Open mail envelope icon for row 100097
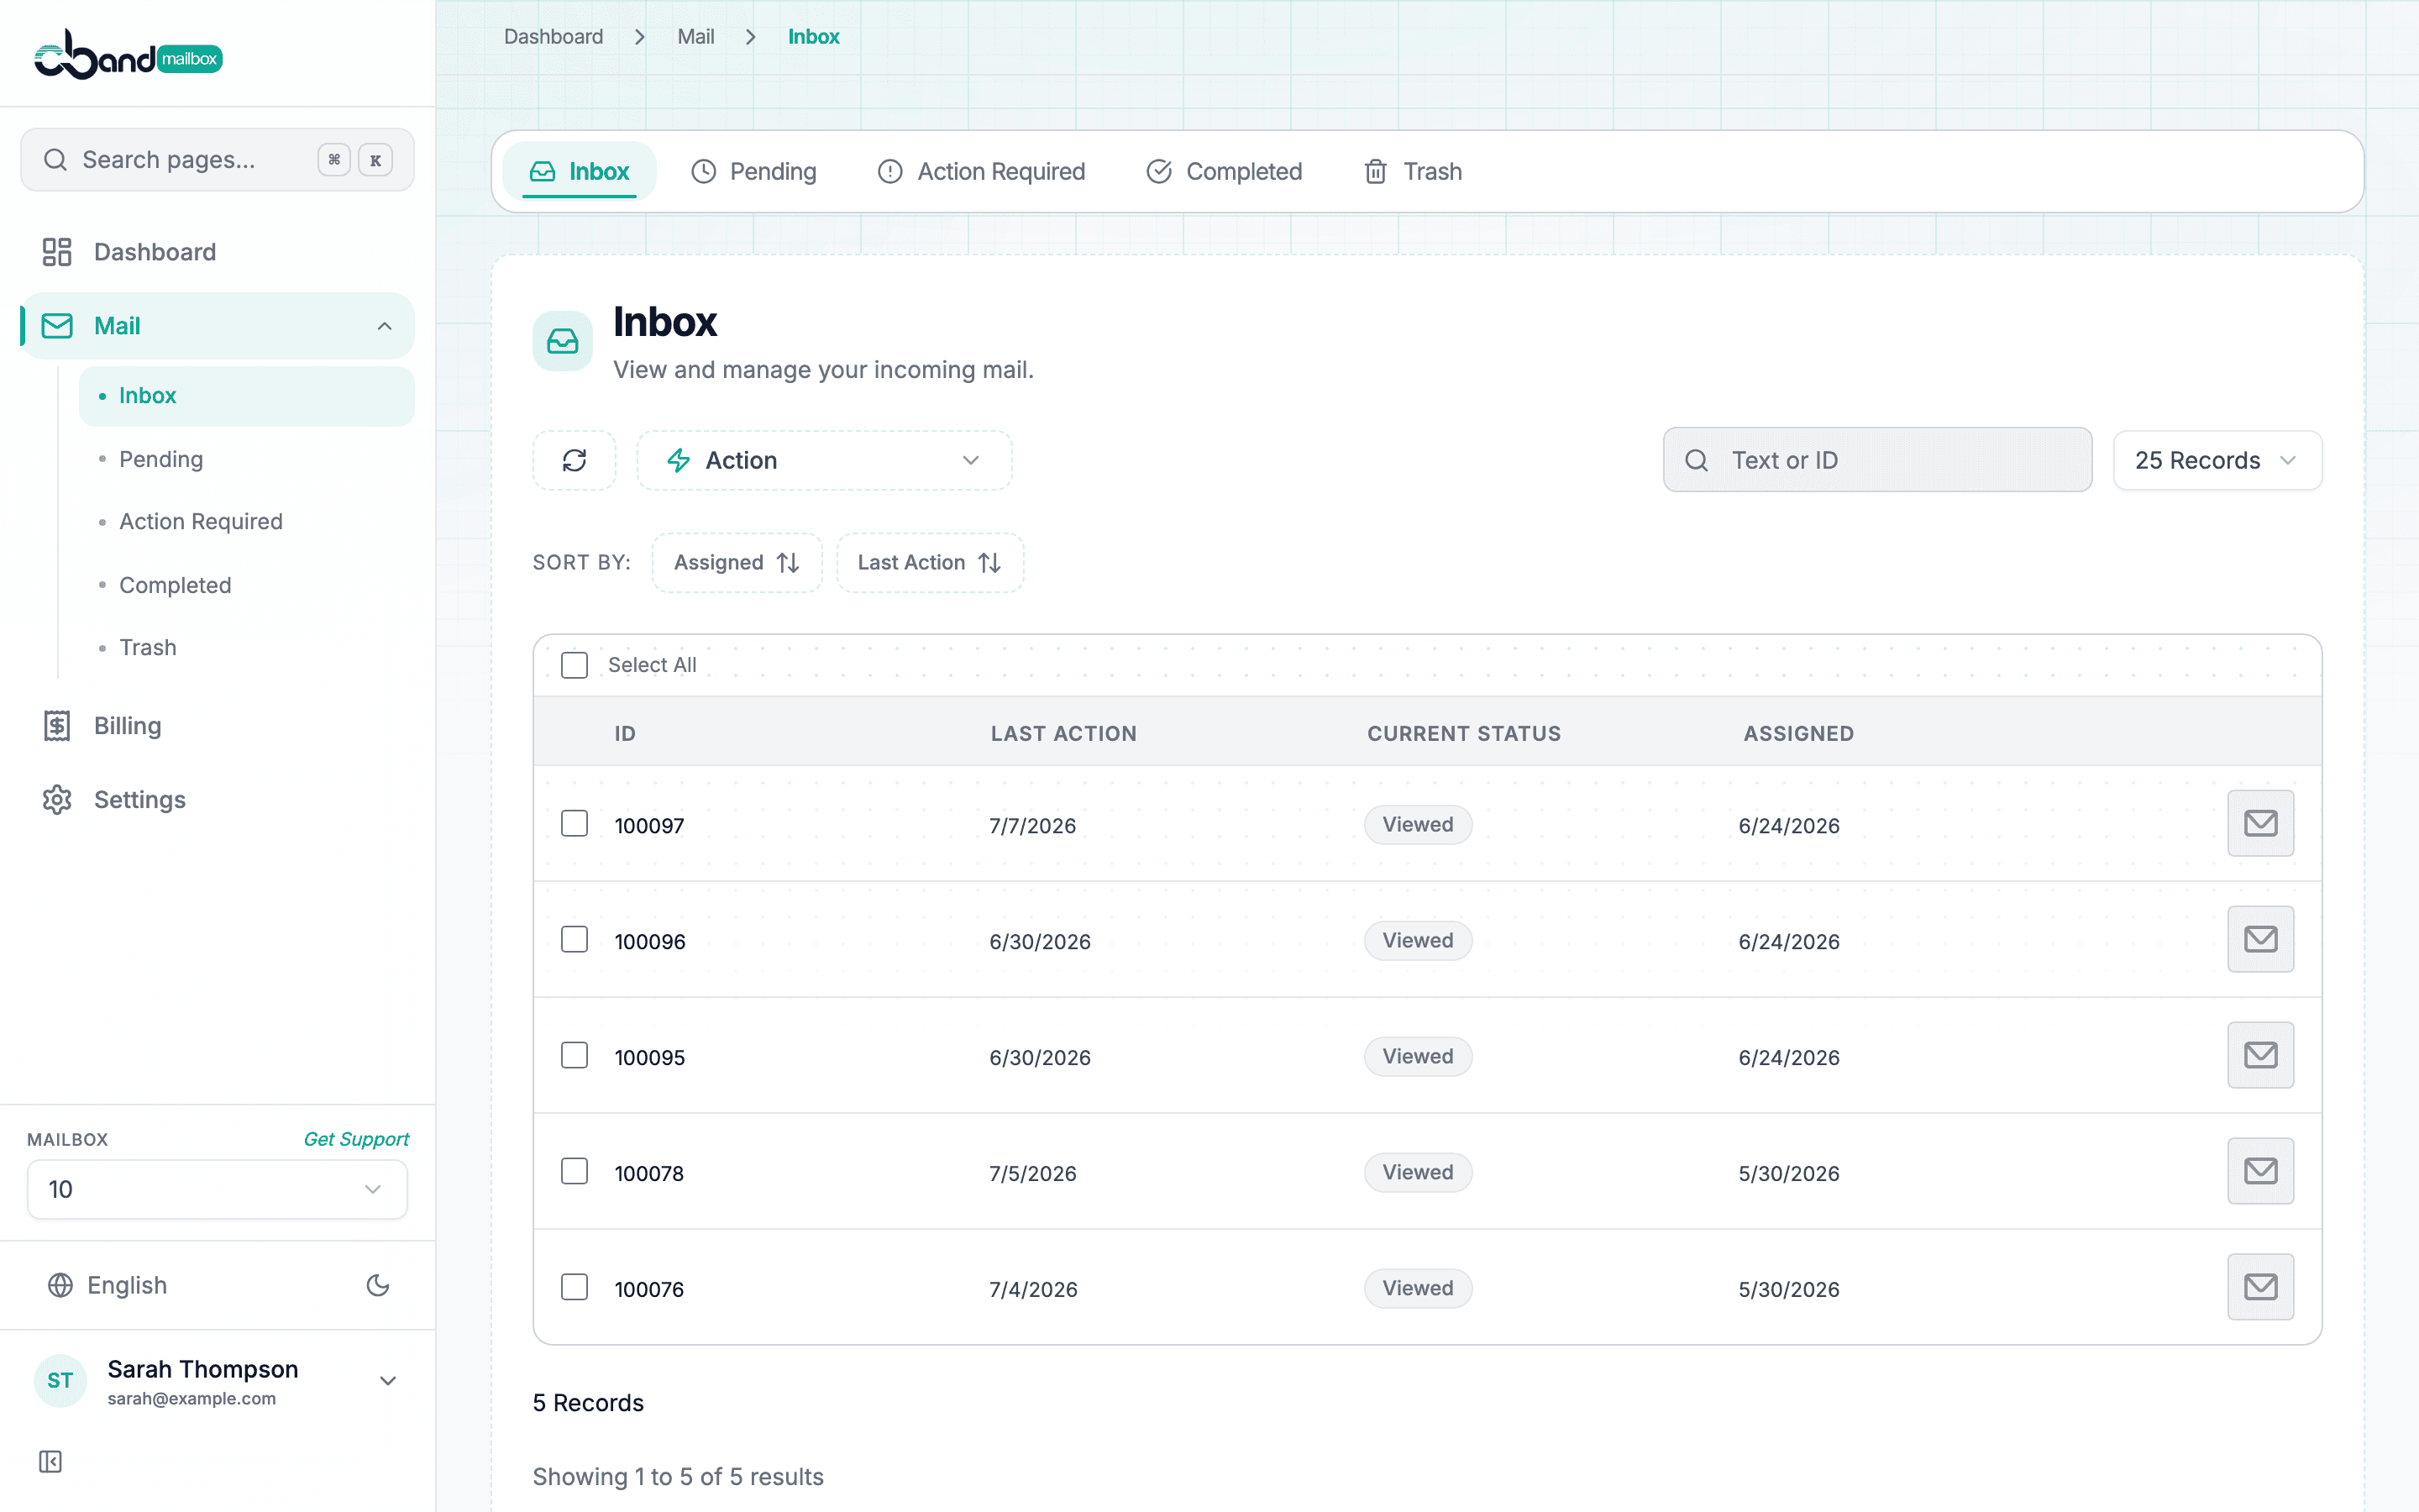This screenshot has height=1512, width=2419. point(2260,823)
